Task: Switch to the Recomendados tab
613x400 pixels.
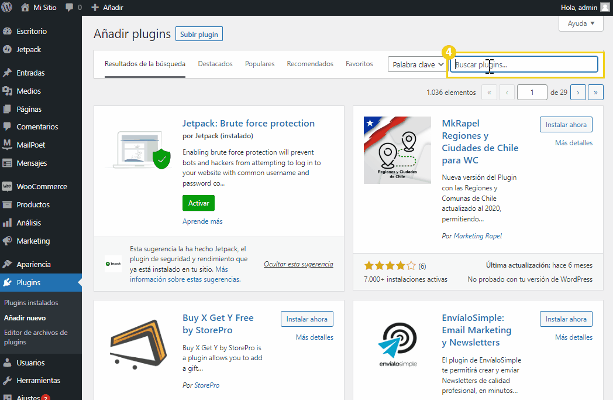Action: pyautogui.click(x=310, y=64)
